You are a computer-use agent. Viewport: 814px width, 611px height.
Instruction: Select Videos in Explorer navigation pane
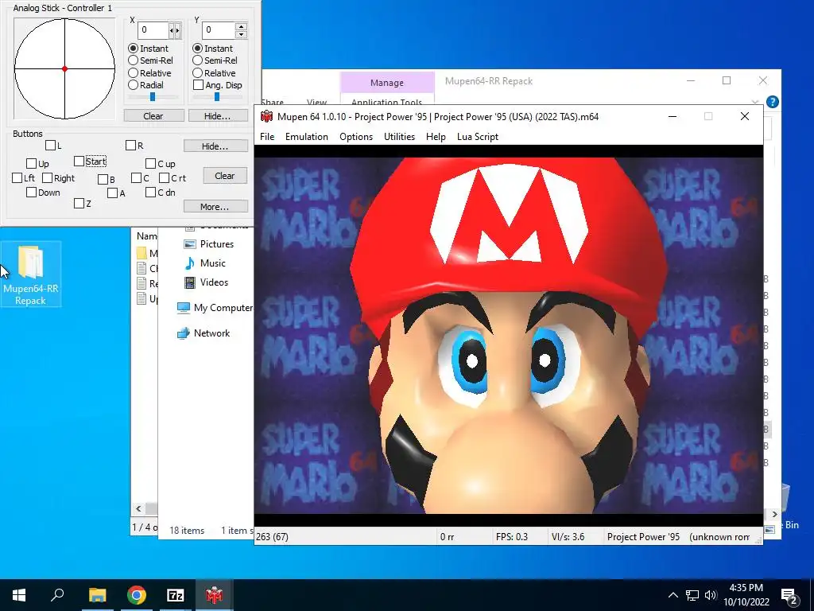click(206, 282)
